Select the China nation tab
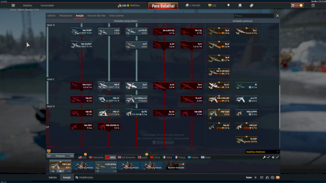The image size is (326, 183). point(155,157)
